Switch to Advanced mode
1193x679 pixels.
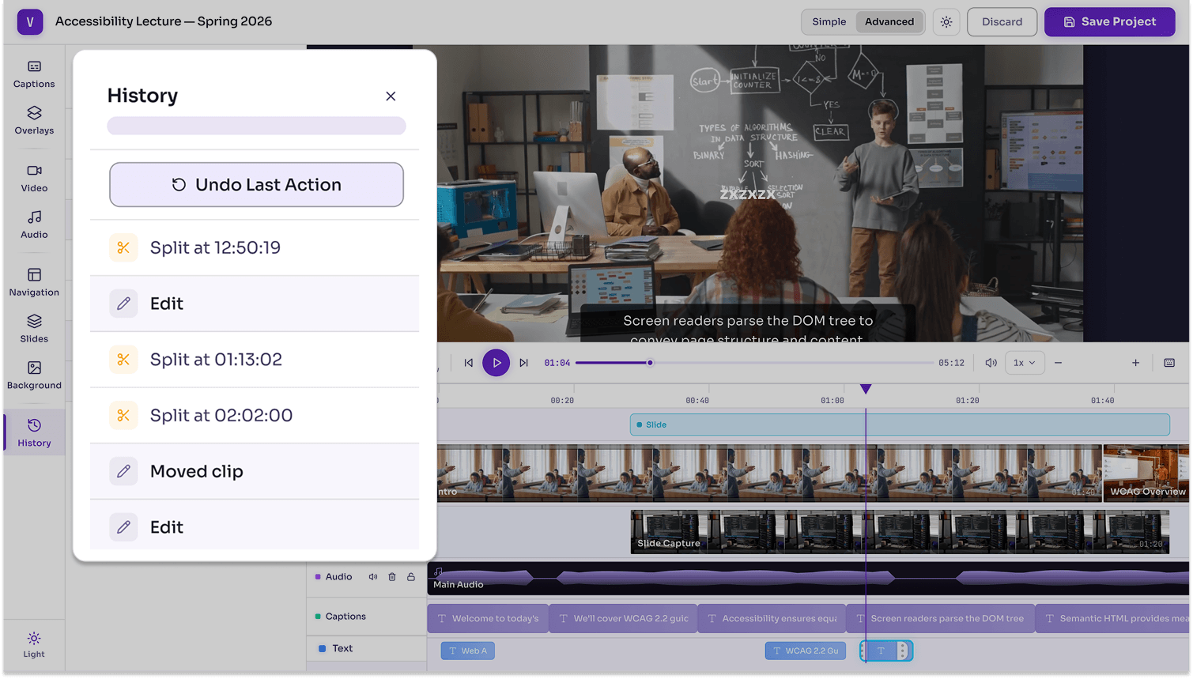(x=889, y=21)
